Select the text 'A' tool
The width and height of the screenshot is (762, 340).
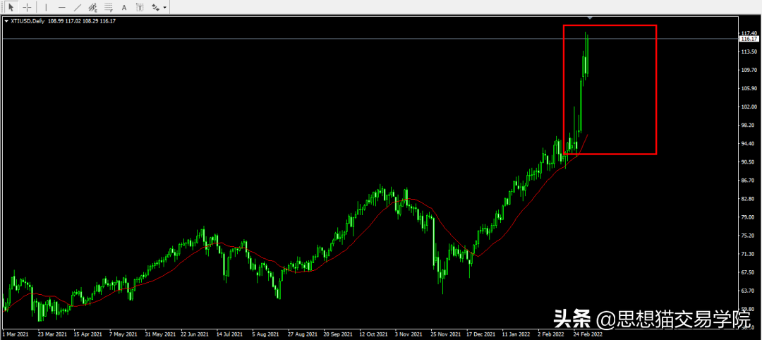(x=124, y=7)
